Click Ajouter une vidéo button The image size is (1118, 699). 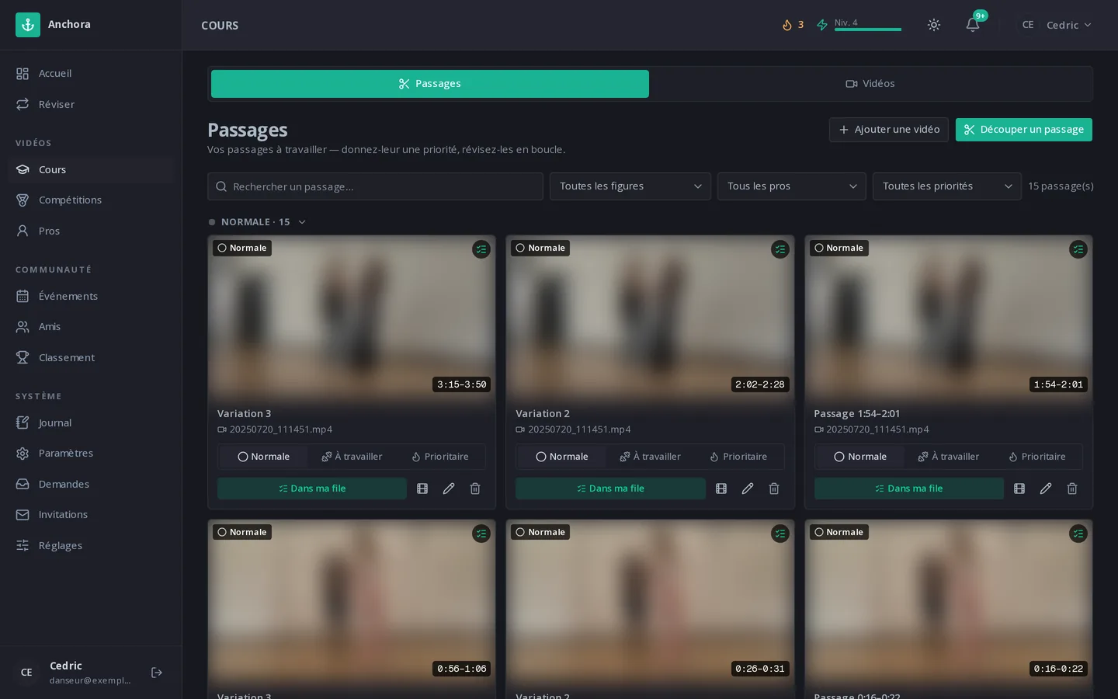[x=889, y=130]
